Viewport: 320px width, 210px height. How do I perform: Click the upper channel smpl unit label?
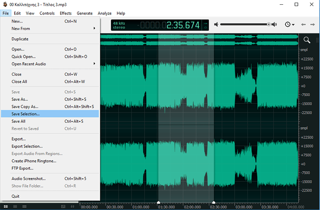click(304, 50)
